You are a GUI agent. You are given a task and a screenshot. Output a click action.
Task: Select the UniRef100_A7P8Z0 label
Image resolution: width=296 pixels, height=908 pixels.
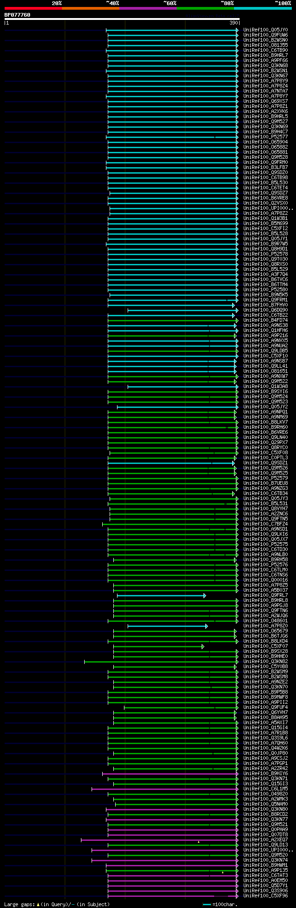(265, 626)
